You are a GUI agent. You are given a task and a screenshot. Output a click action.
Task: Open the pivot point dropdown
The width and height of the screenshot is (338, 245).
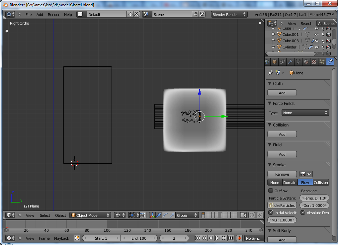click(x=134, y=215)
